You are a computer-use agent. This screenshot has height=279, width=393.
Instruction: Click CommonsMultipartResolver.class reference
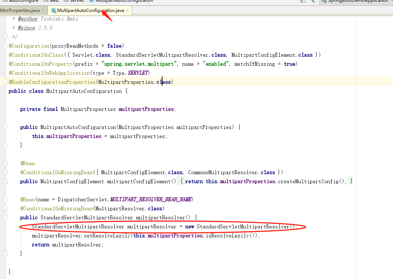point(232,172)
